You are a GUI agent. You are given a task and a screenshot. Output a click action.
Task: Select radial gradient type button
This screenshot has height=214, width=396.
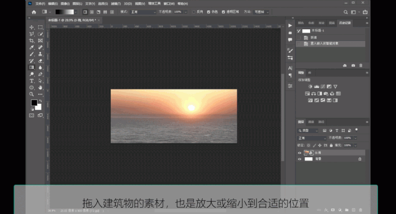[92, 12]
